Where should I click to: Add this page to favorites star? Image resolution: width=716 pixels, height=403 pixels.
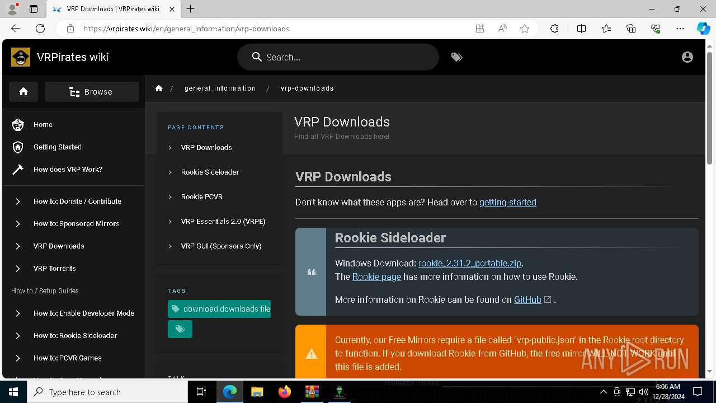point(525,29)
